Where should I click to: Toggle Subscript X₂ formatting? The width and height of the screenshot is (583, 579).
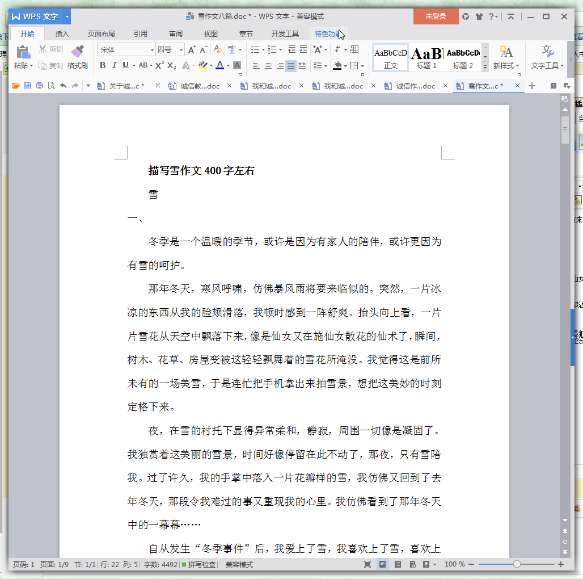(x=171, y=65)
